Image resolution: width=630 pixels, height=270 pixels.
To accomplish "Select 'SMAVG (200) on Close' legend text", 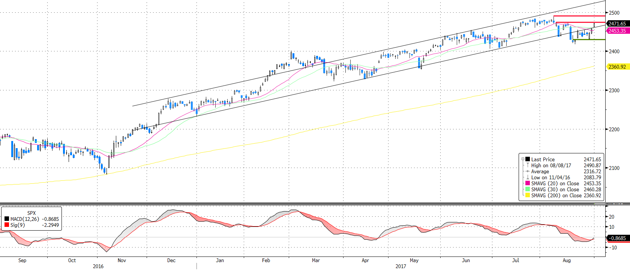I will coord(556,195).
